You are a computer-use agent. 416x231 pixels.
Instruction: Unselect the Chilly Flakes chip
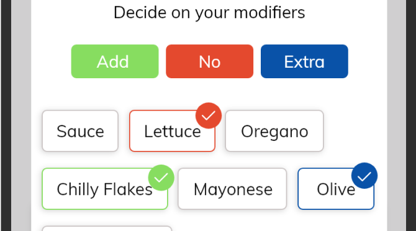click(105, 189)
